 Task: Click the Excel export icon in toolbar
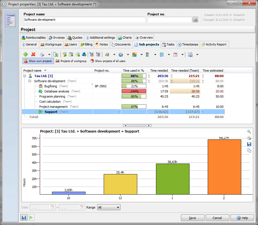tap(56, 55)
